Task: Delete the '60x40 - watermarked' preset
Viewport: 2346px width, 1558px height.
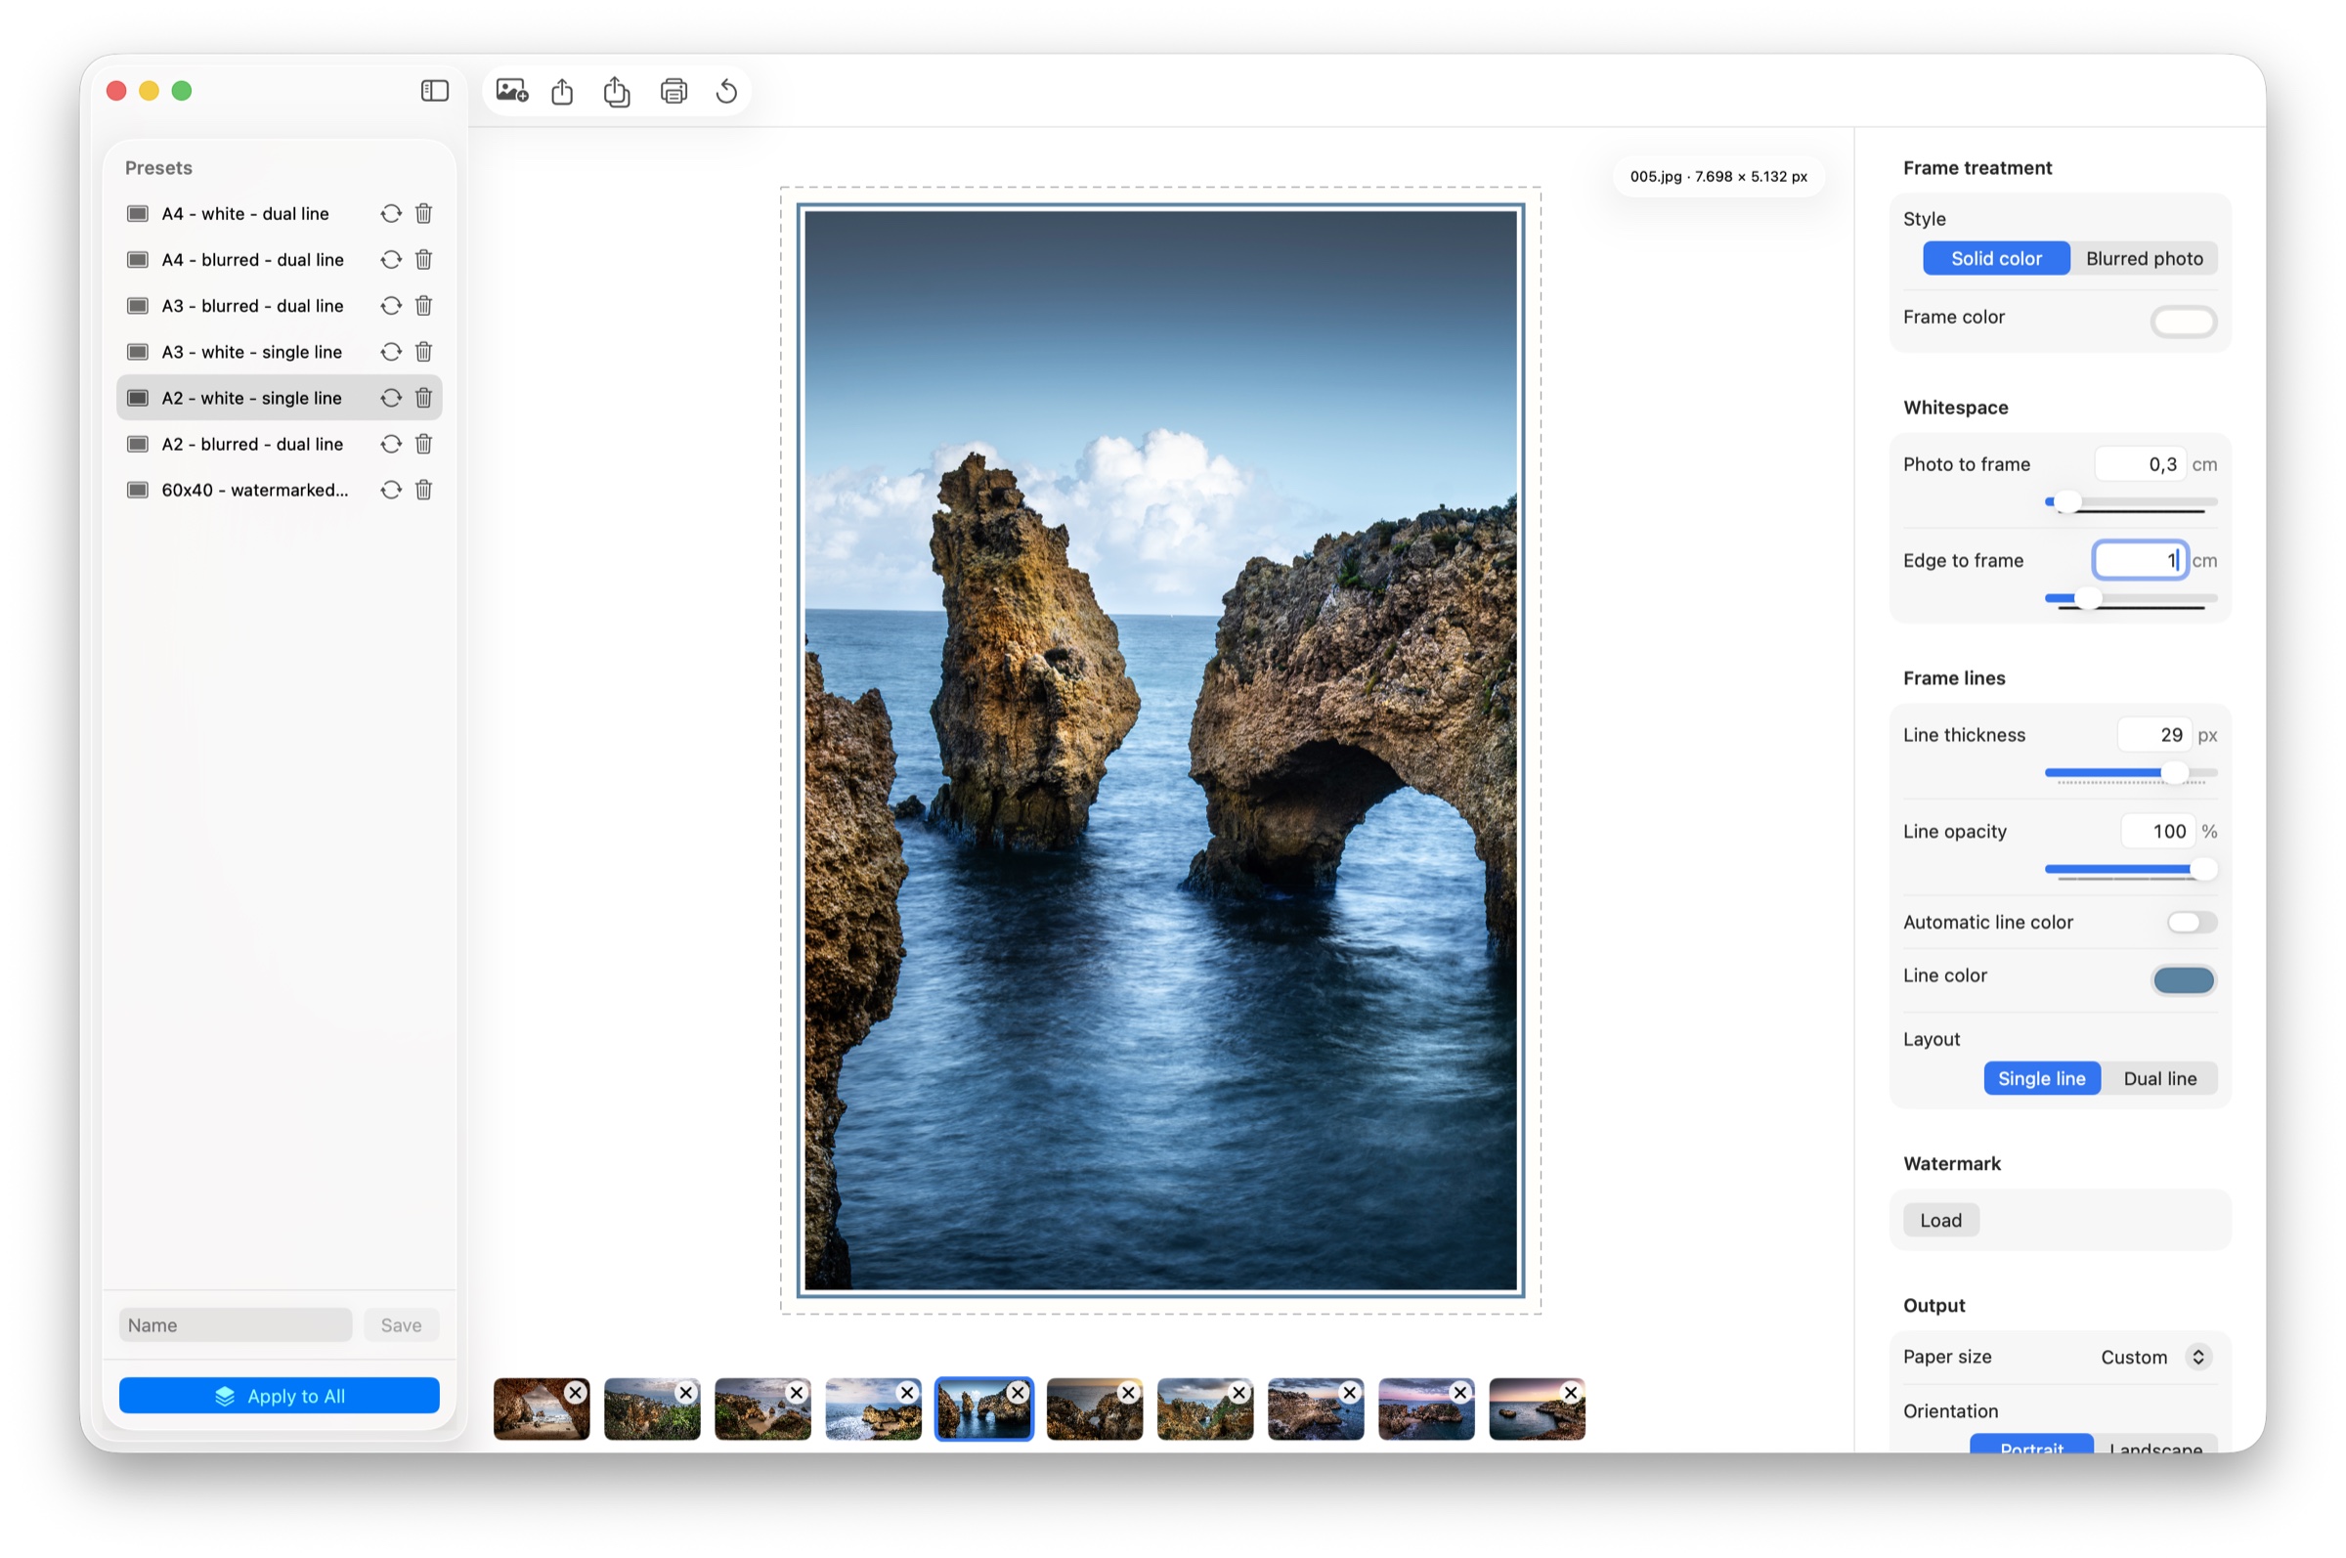Action: [x=423, y=490]
